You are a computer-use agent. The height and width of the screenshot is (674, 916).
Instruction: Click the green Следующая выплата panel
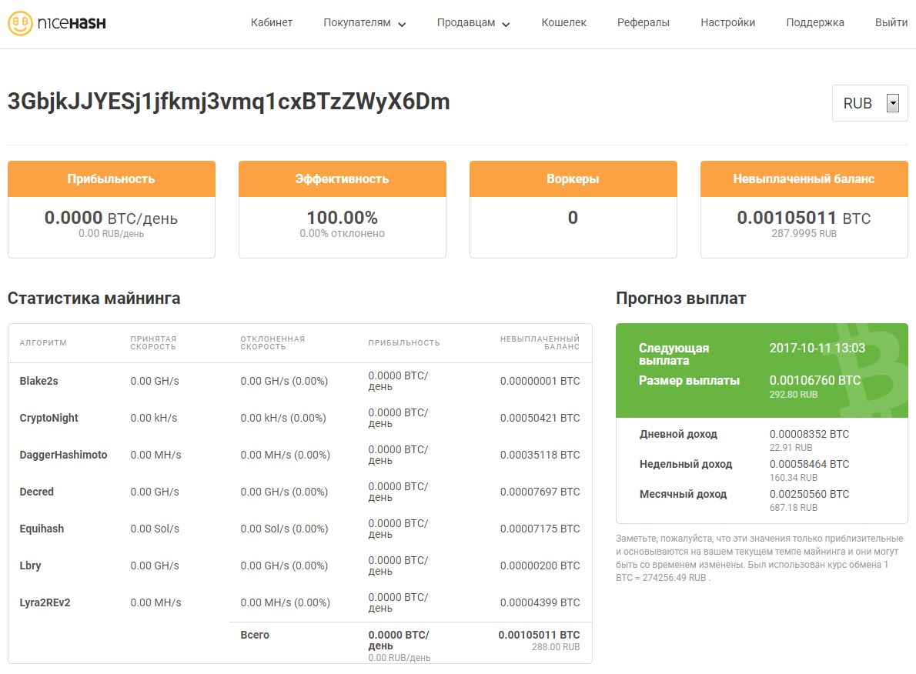tap(761, 370)
